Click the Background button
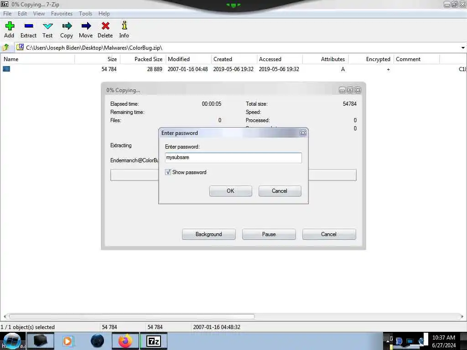This screenshot has height=350, width=467. tap(209, 234)
